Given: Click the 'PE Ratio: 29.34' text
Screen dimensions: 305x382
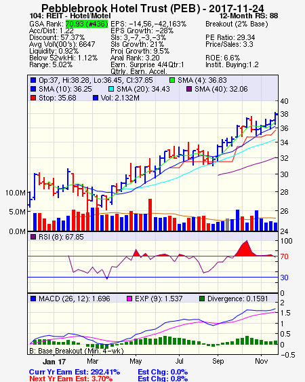Looking at the screenshot, I should (x=230, y=37).
